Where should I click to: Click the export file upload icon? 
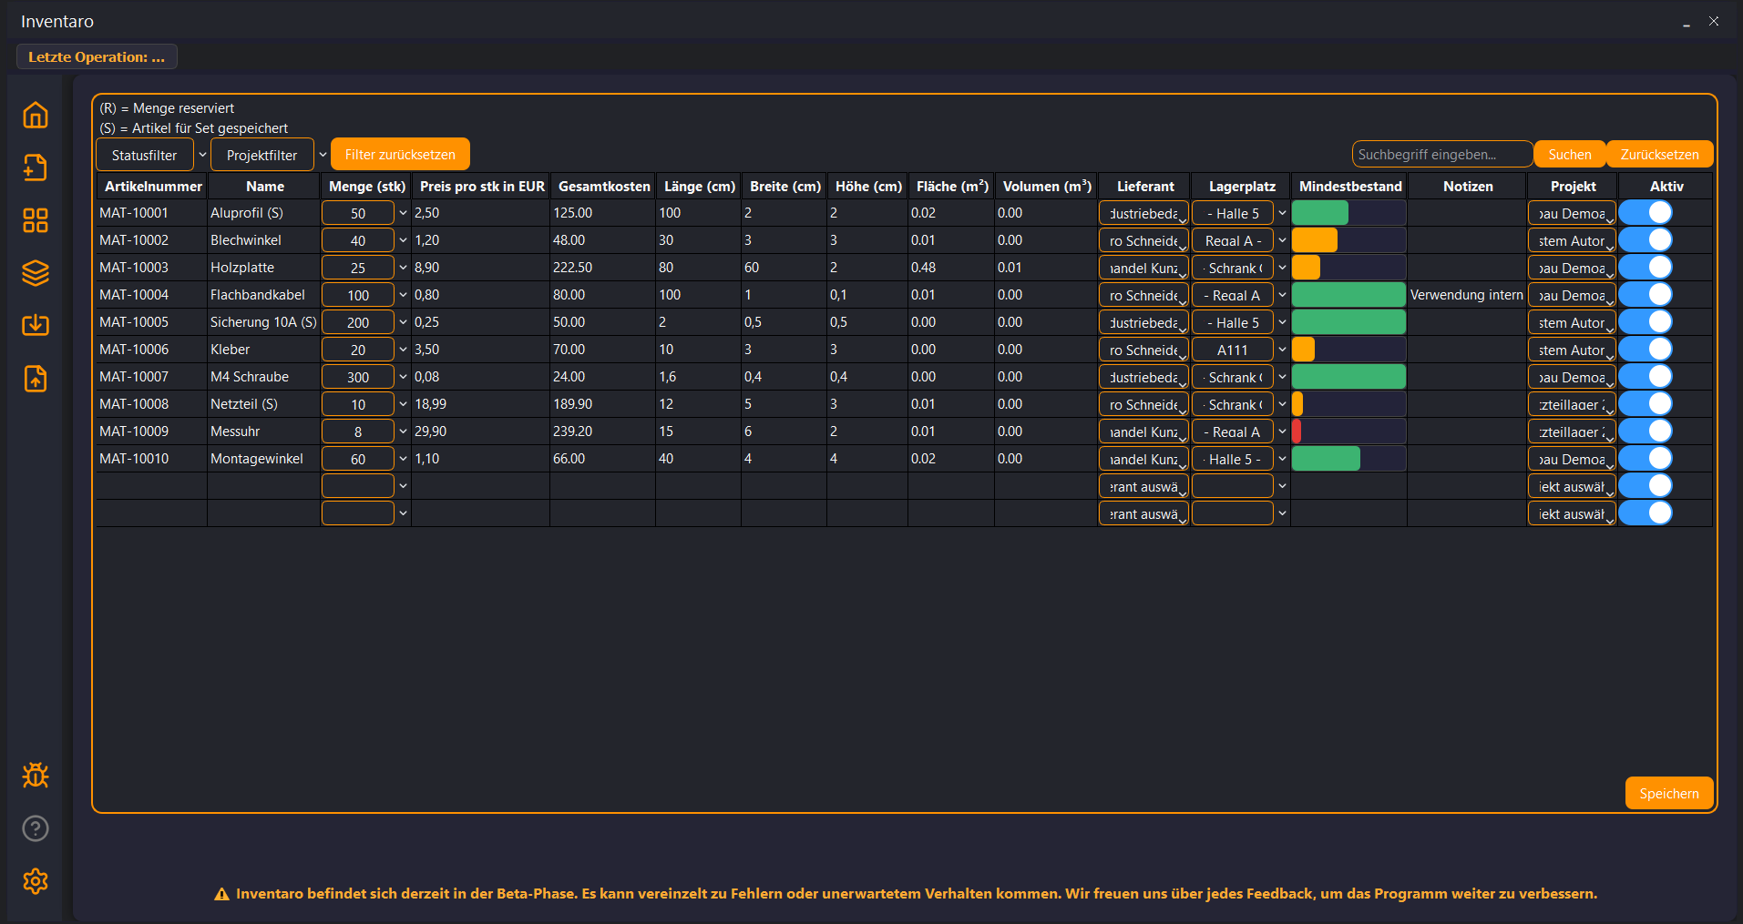pos(36,378)
